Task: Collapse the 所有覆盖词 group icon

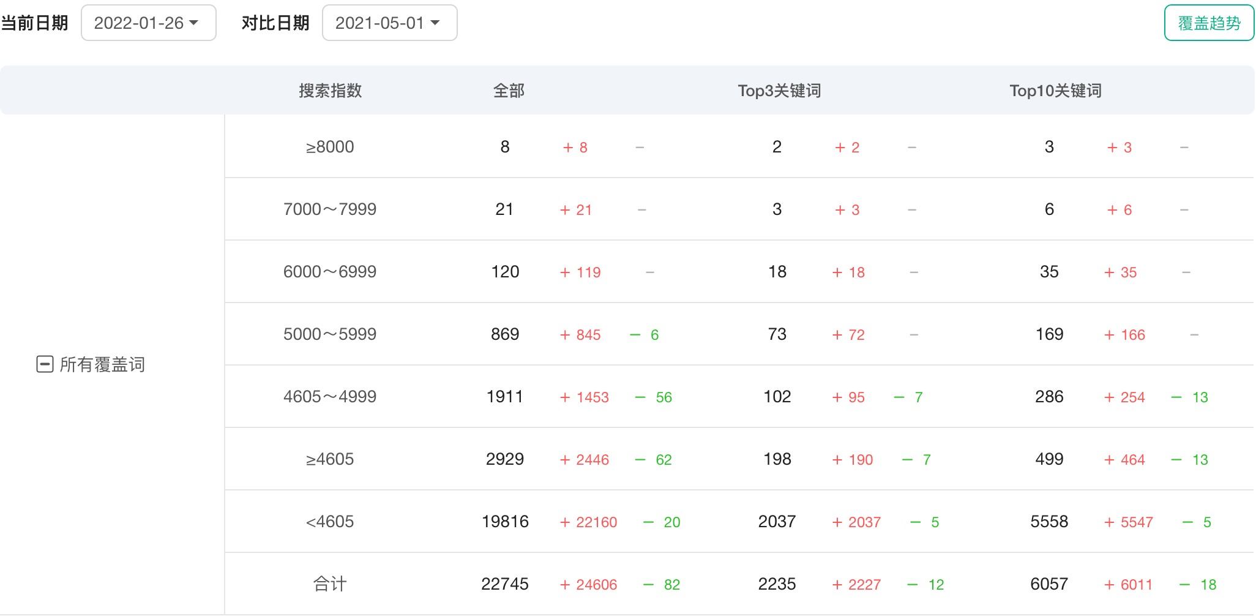Action: click(x=45, y=364)
